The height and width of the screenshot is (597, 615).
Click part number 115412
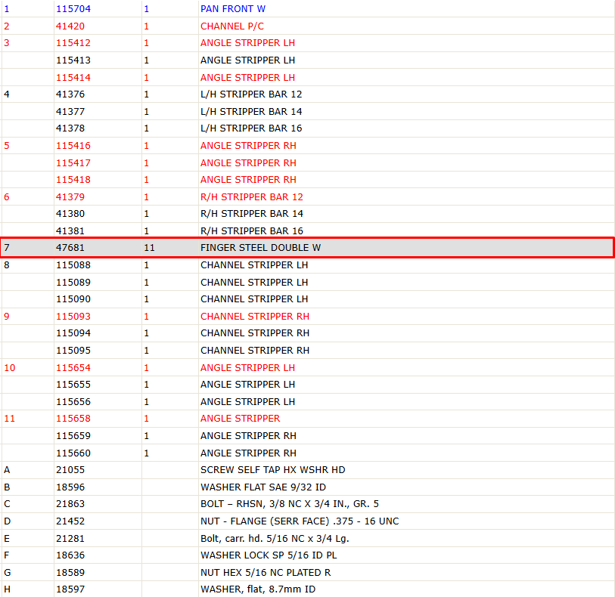click(73, 43)
